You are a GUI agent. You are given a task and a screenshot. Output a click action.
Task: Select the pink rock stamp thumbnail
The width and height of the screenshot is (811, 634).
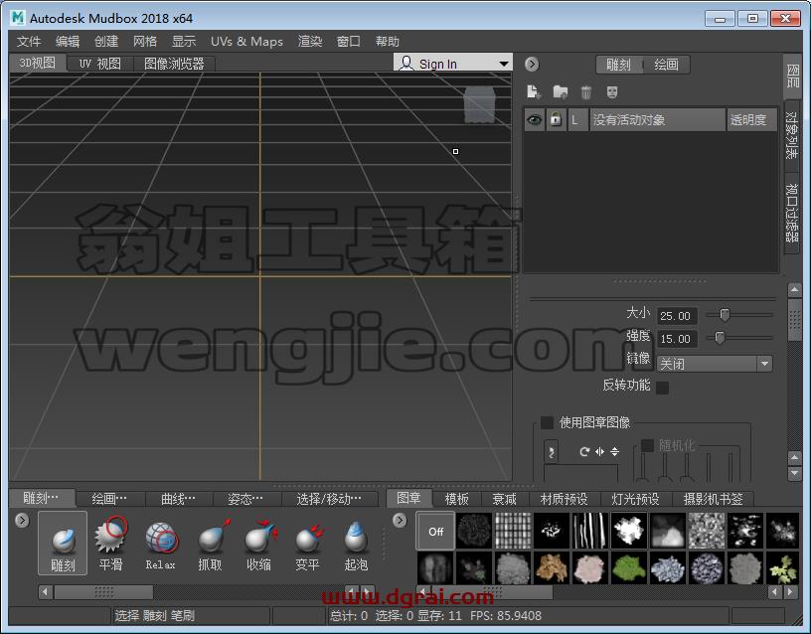[590, 567]
